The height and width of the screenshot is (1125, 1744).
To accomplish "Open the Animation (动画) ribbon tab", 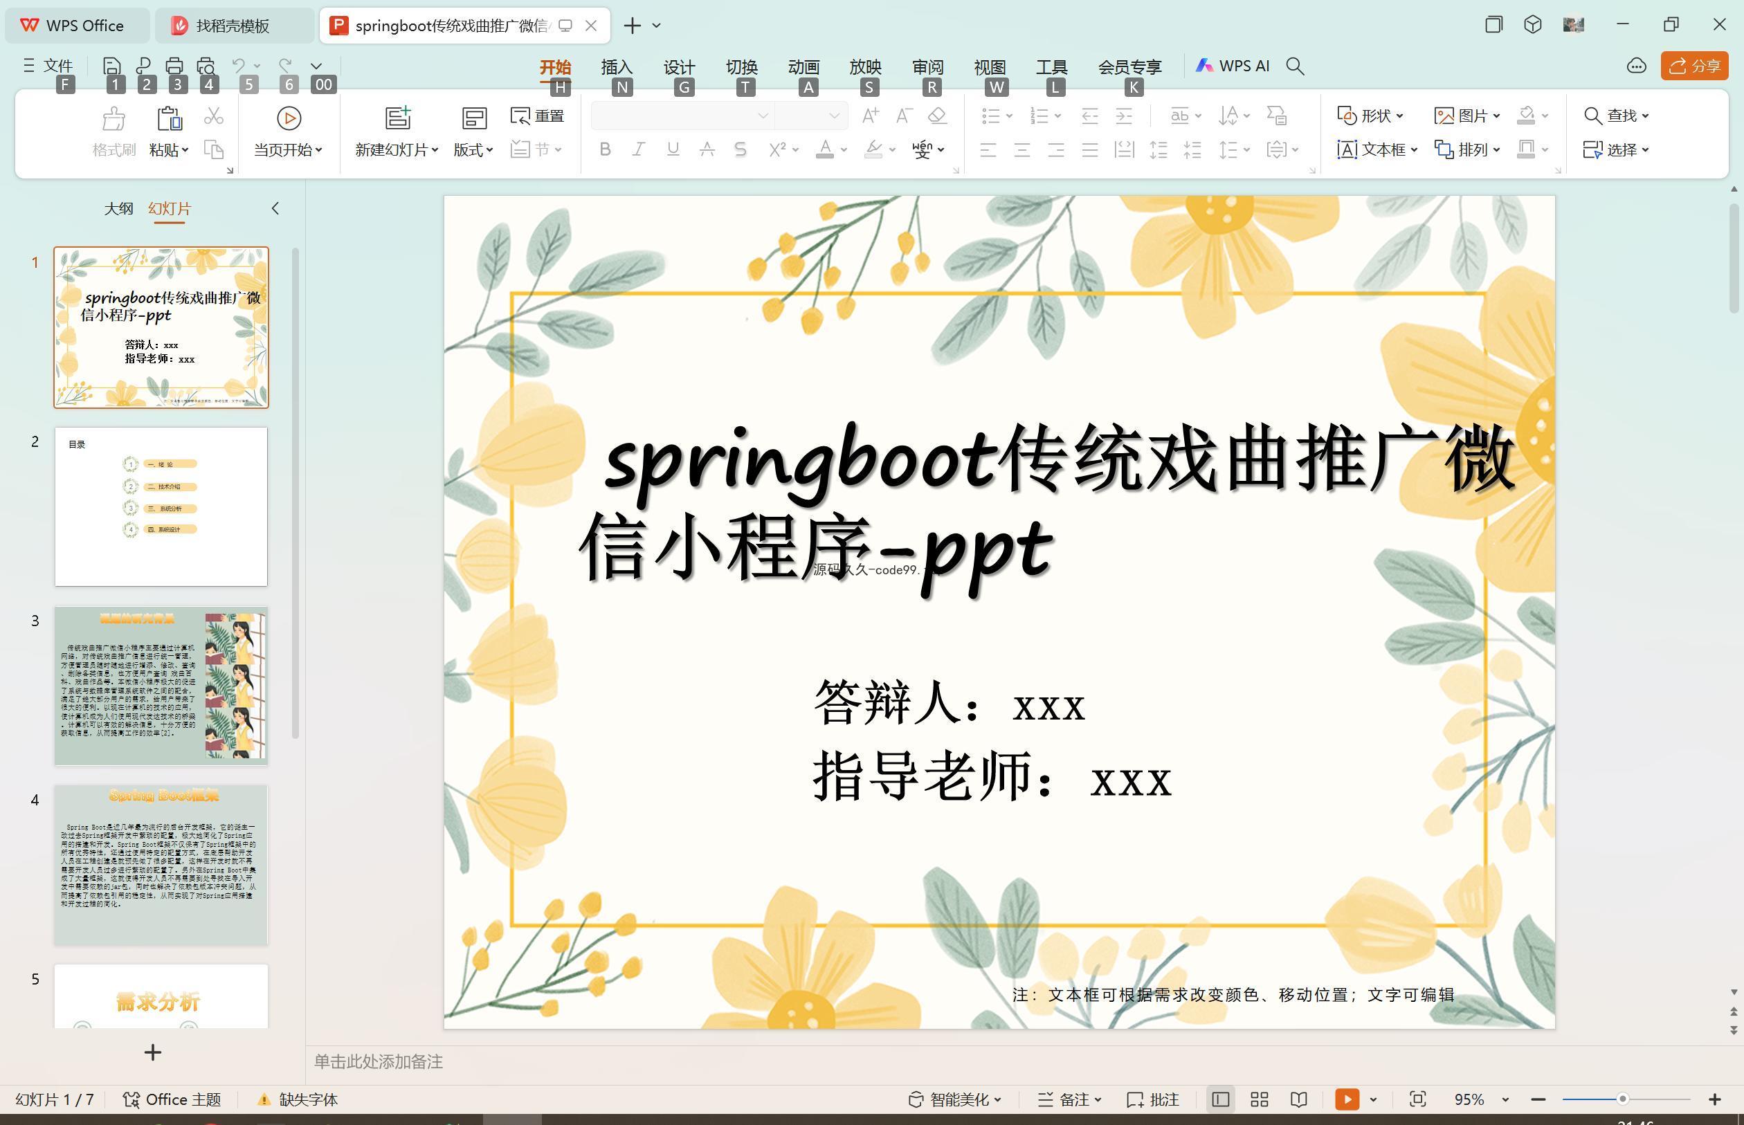I will (x=803, y=66).
